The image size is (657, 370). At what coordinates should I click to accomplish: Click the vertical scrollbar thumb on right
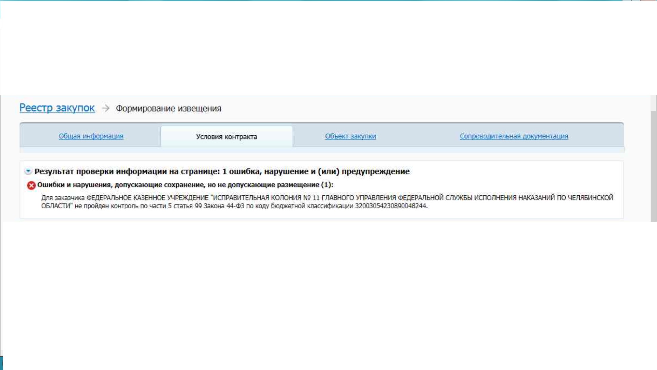click(654, 166)
